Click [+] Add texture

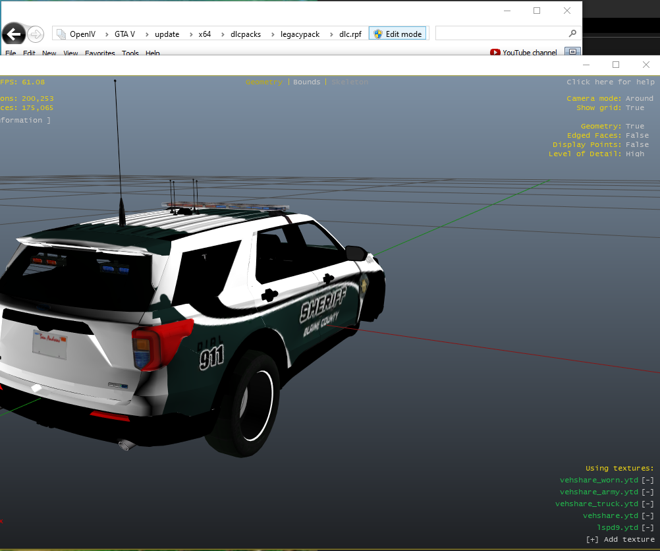point(620,539)
